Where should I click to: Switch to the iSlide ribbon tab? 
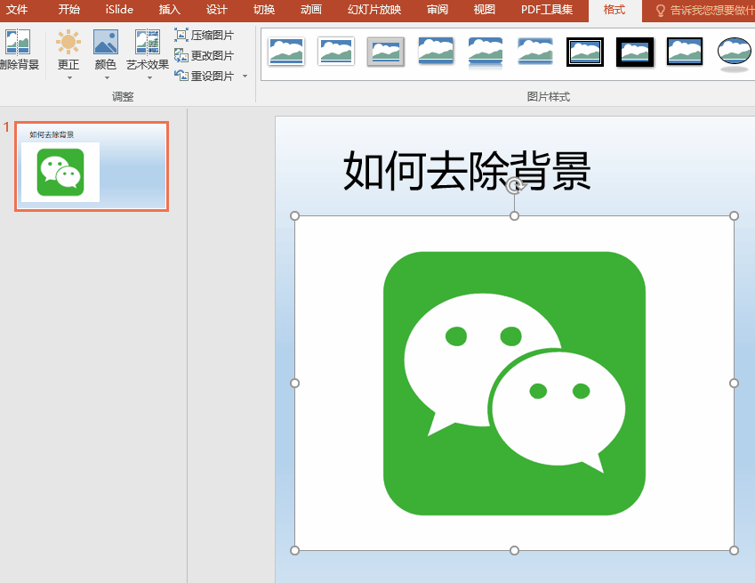(119, 10)
